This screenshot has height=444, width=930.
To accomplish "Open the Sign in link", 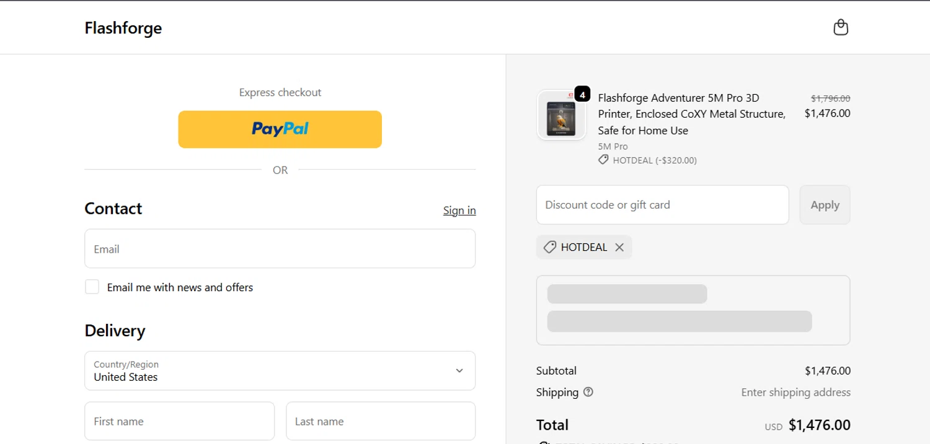I will 459,211.
